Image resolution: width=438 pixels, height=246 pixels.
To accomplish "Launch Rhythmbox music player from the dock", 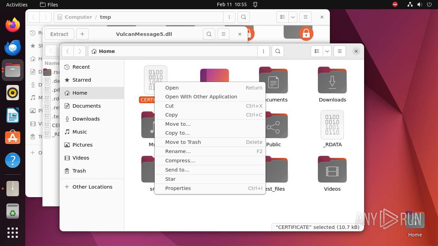I will (13, 93).
